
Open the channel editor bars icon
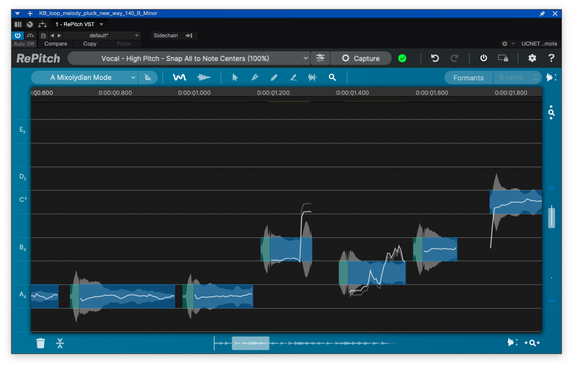(18, 24)
